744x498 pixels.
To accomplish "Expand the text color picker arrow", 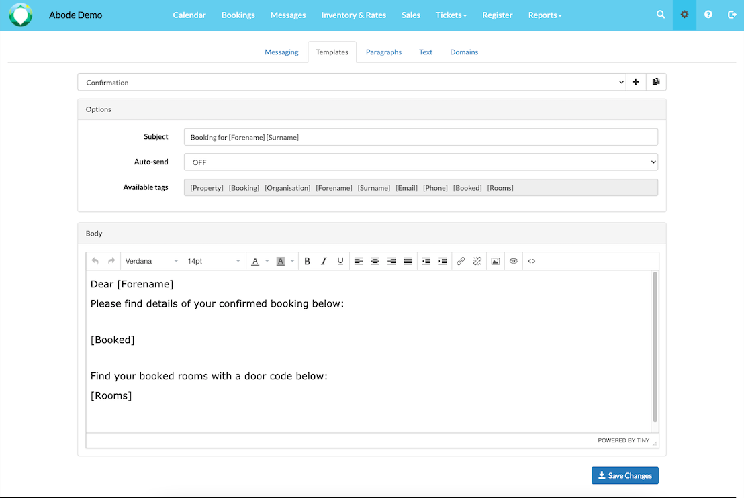I will pyautogui.click(x=267, y=261).
